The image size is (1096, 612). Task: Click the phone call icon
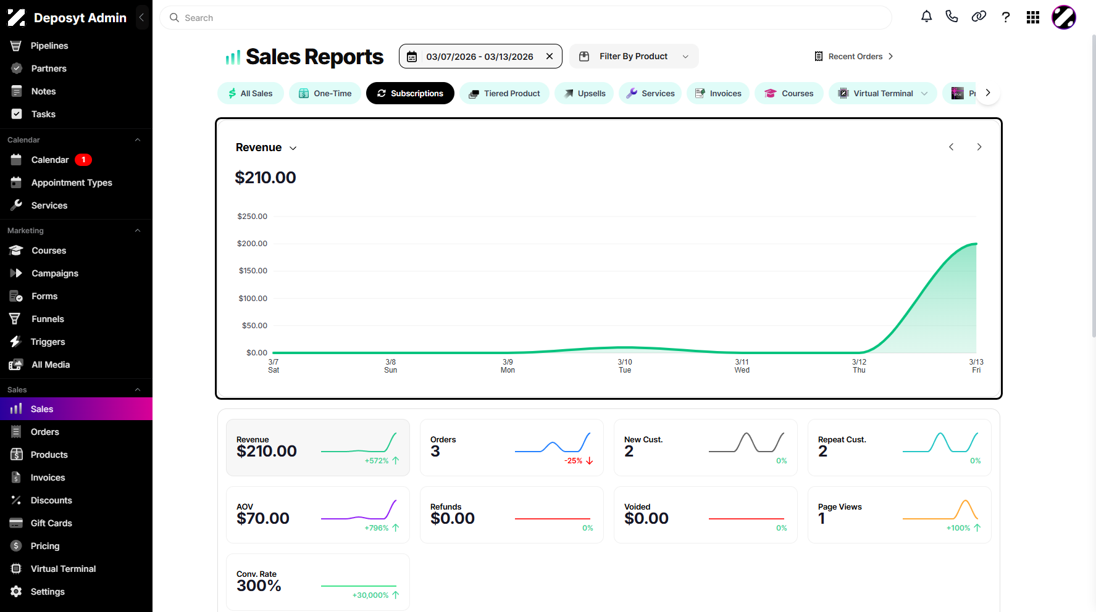click(x=952, y=17)
